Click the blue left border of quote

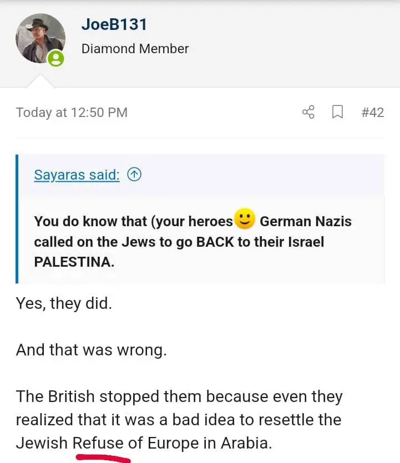pyautogui.click(x=18, y=218)
